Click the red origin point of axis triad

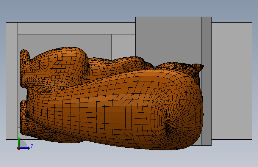pos(18,148)
